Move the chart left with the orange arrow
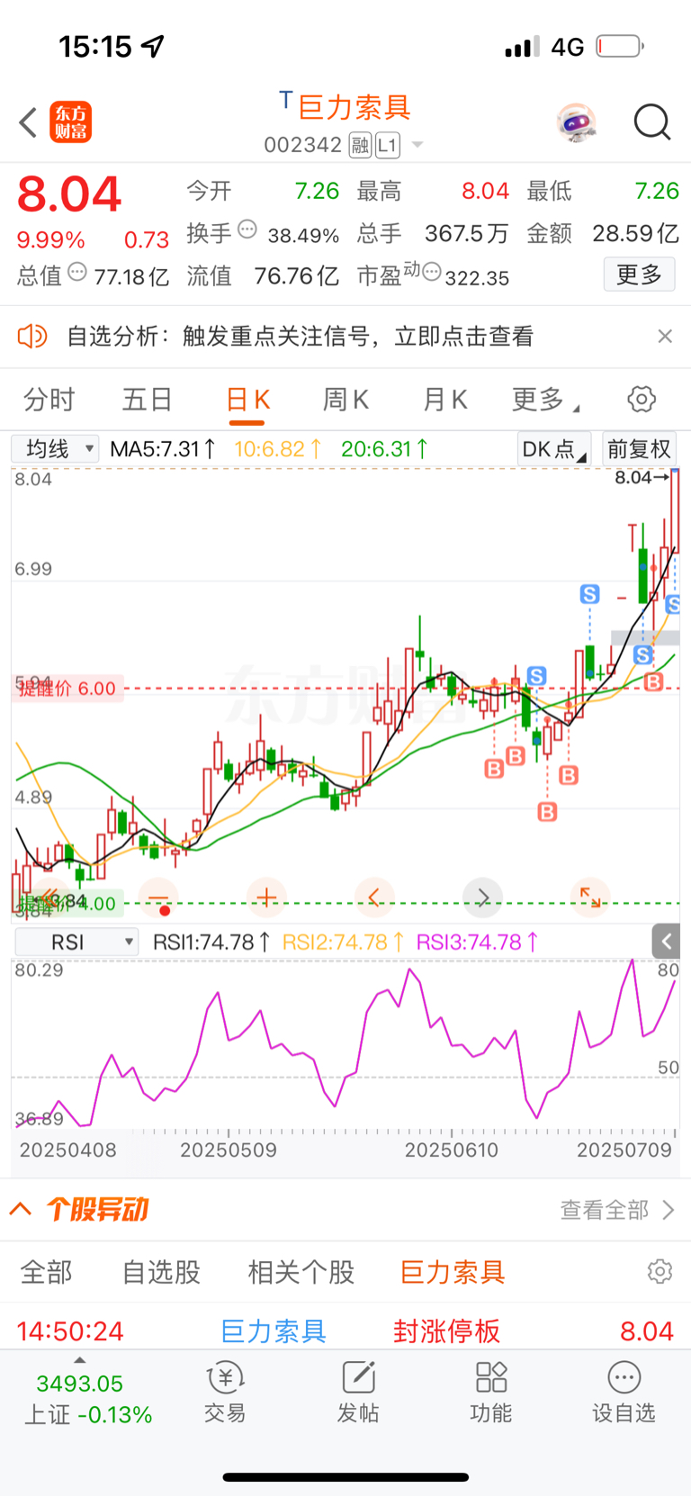The image size is (691, 1497). (374, 897)
